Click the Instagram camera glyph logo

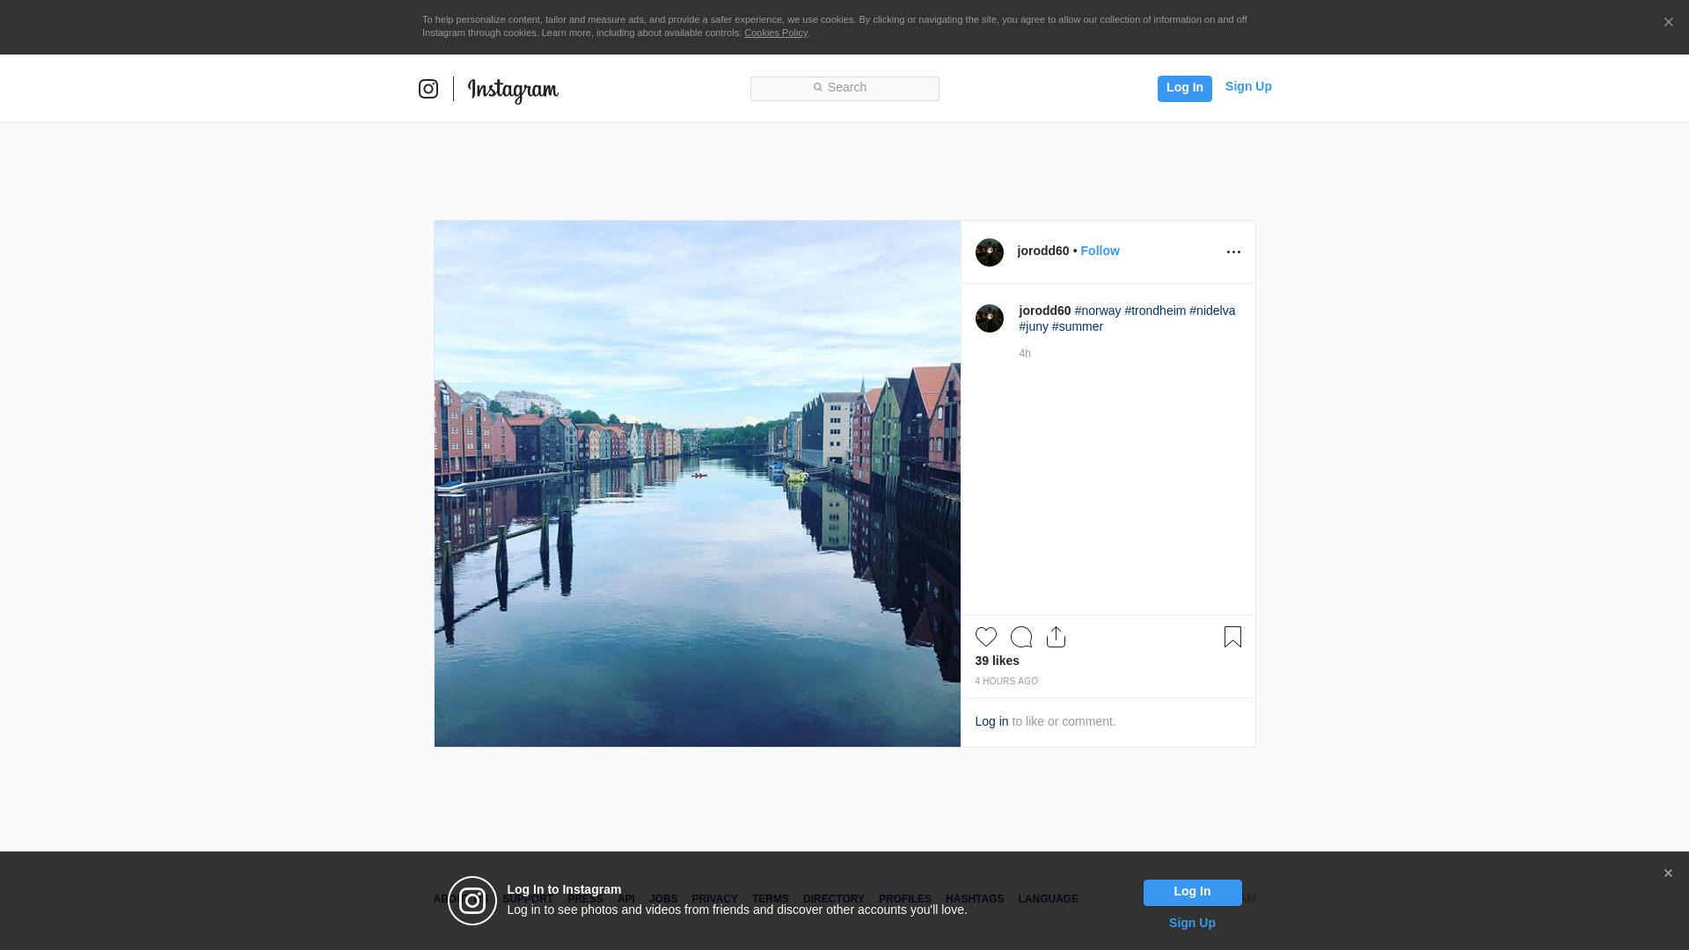[428, 89]
